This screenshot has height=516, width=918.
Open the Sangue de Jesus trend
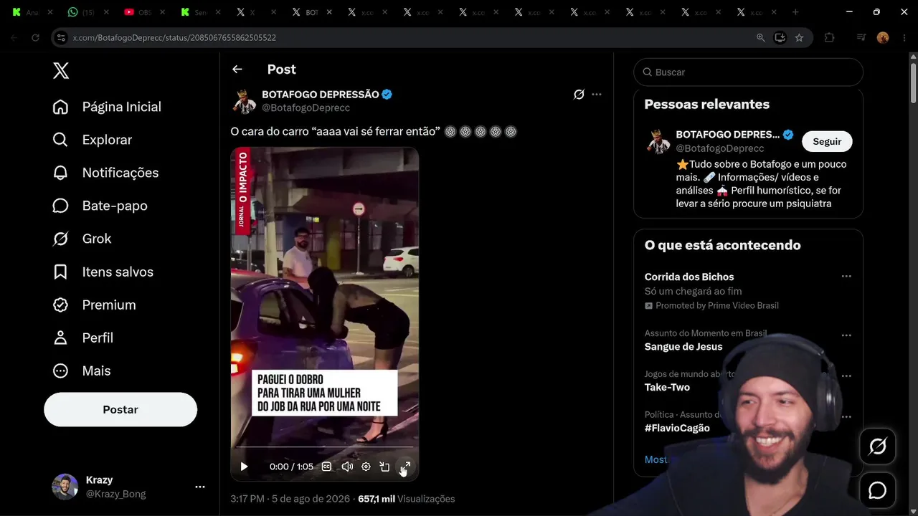click(683, 347)
